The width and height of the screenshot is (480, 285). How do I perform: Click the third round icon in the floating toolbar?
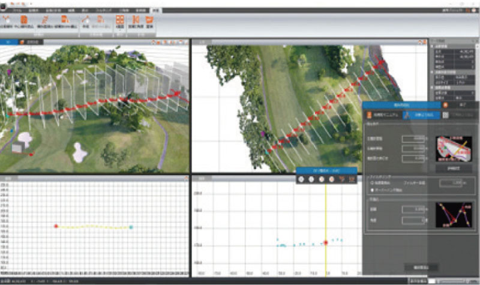coord(322,179)
